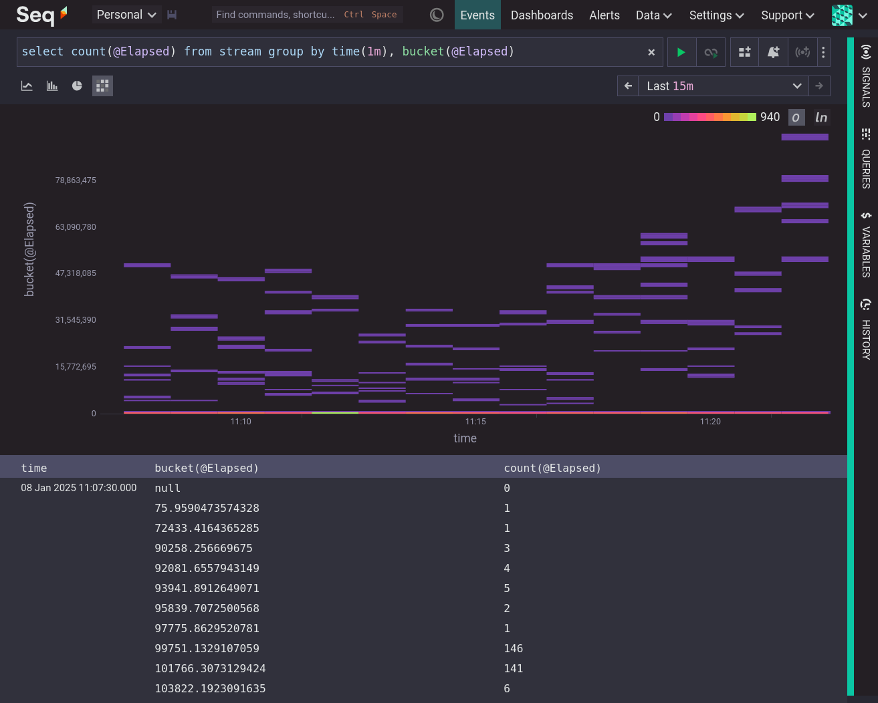
Task: Switch to line chart view
Action: [x=27, y=86]
